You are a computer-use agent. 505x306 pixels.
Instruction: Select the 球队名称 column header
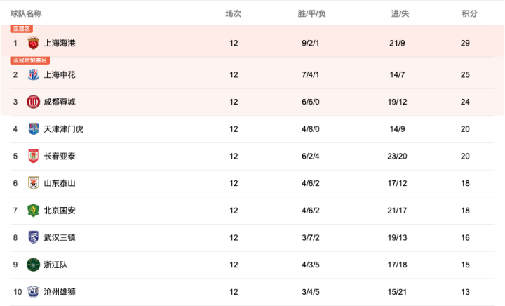pyautogui.click(x=26, y=13)
